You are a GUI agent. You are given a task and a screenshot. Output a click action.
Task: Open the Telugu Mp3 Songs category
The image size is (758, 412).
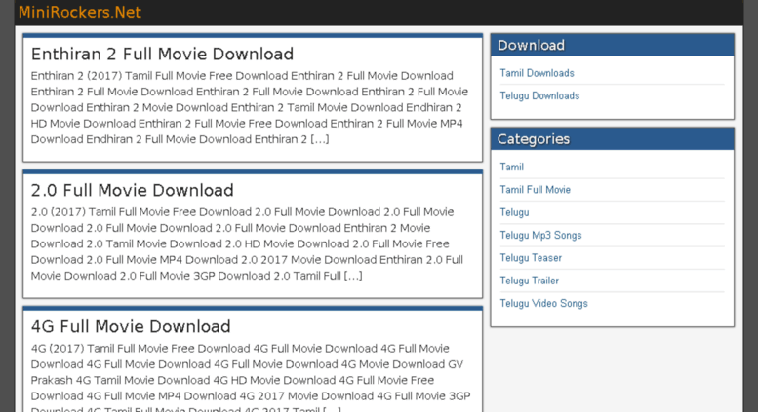click(x=540, y=235)
